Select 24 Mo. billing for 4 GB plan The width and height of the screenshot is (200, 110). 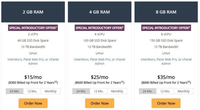81,91
